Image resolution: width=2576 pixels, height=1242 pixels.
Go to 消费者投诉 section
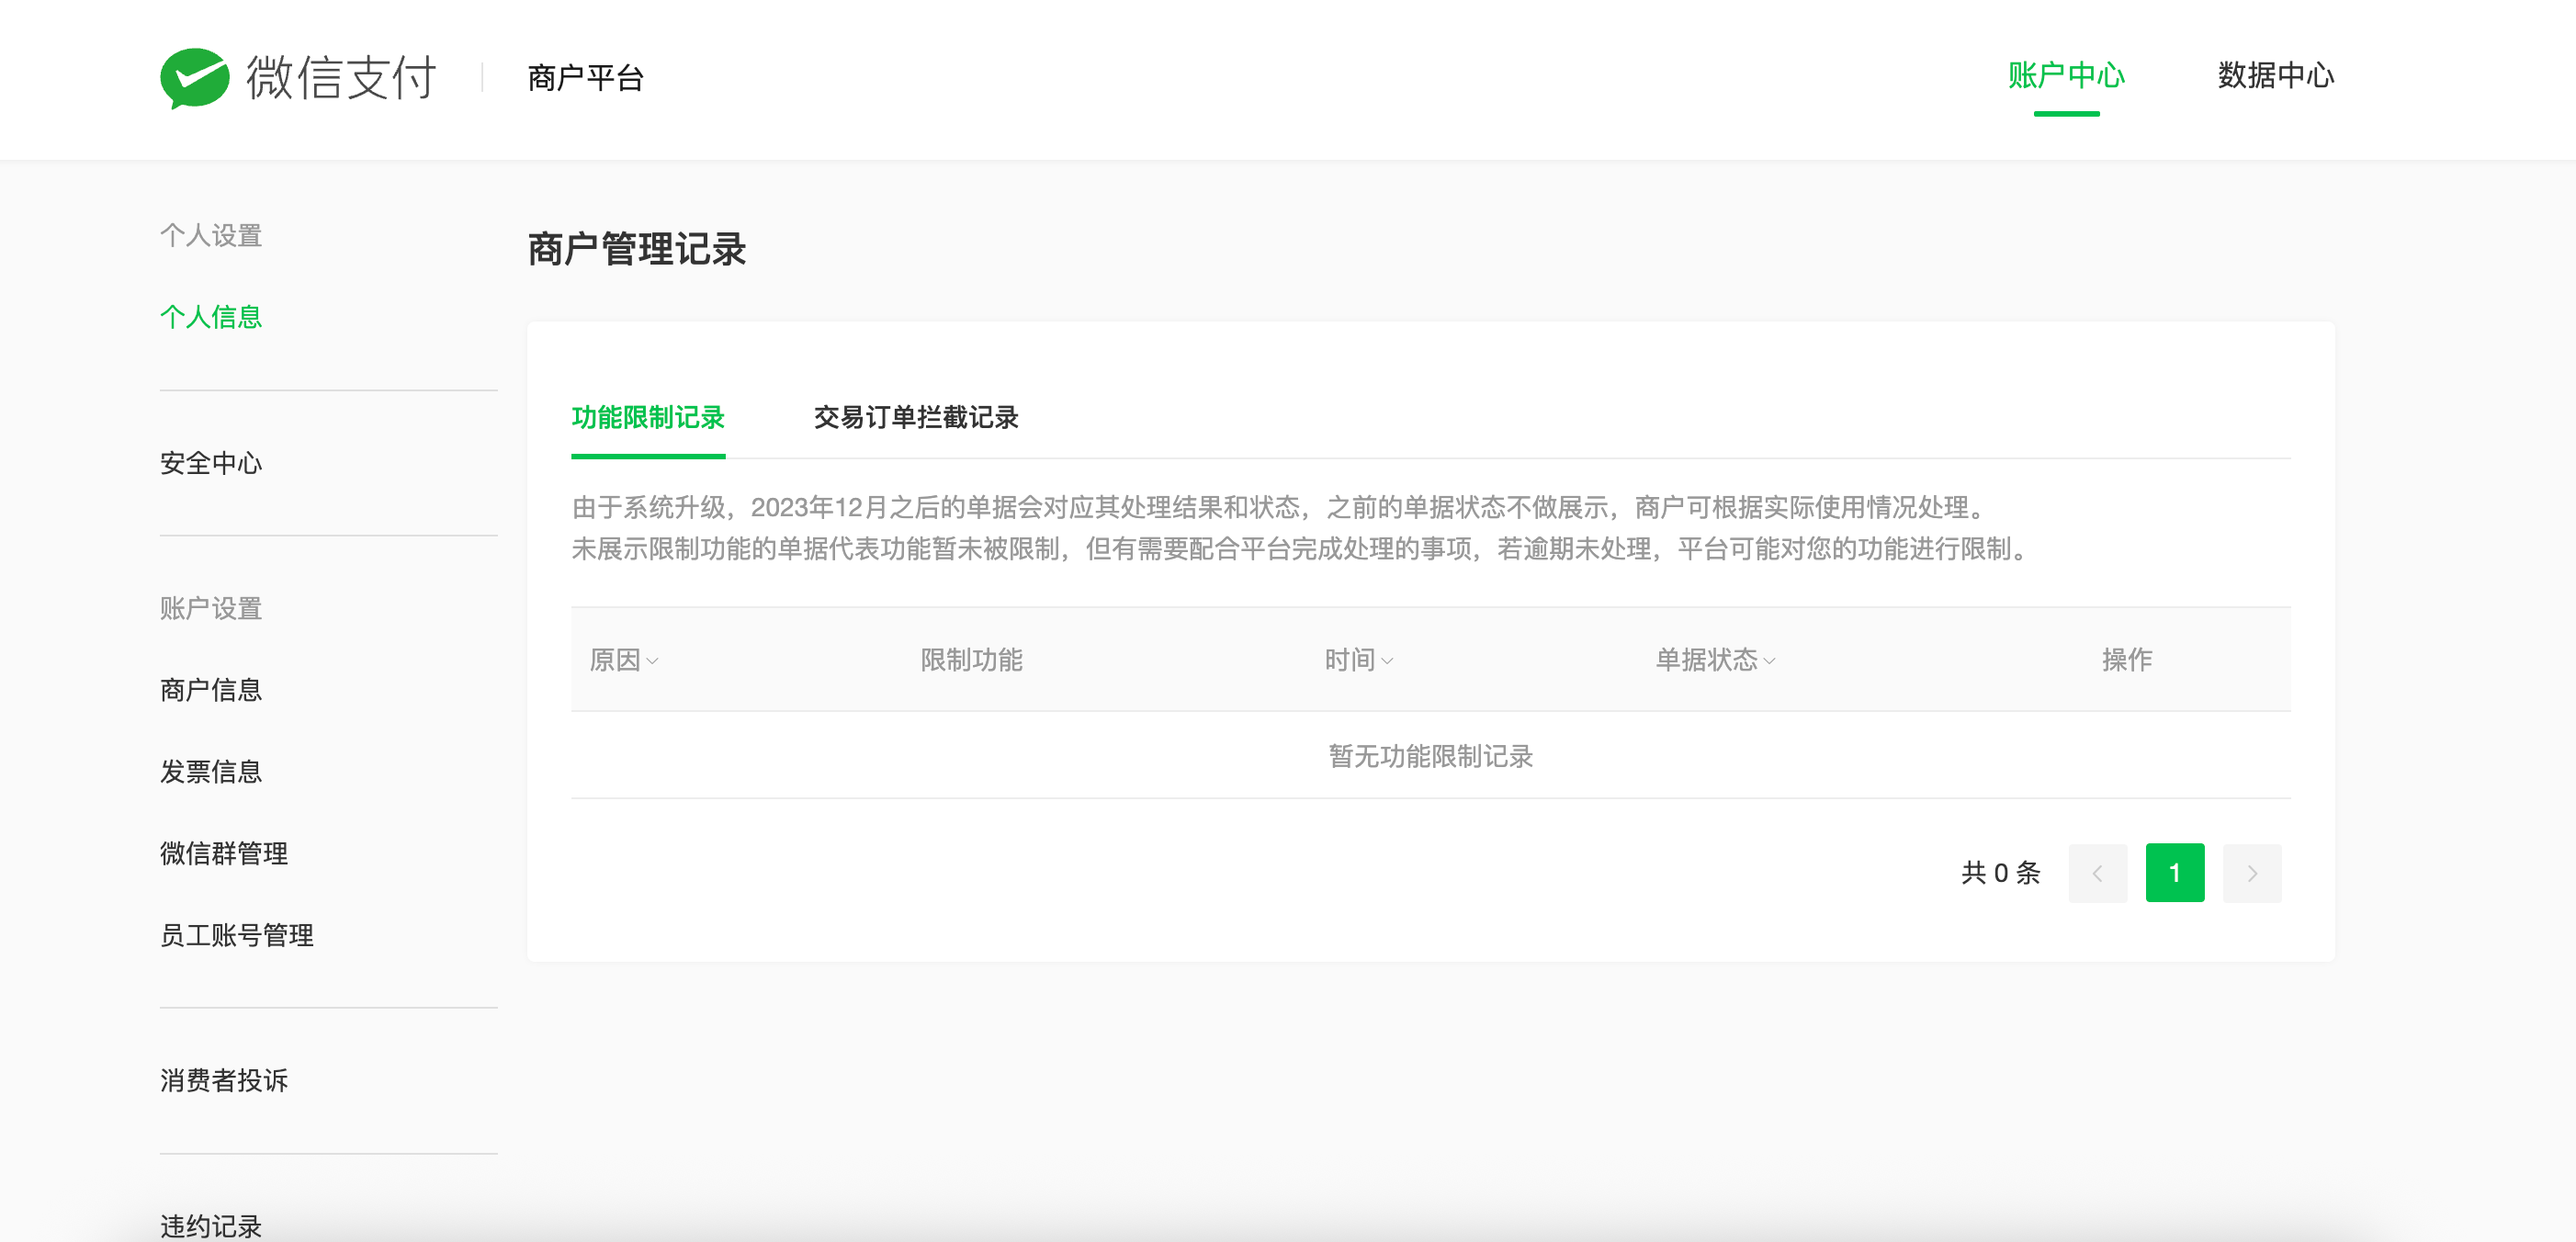pos(224,1080)
